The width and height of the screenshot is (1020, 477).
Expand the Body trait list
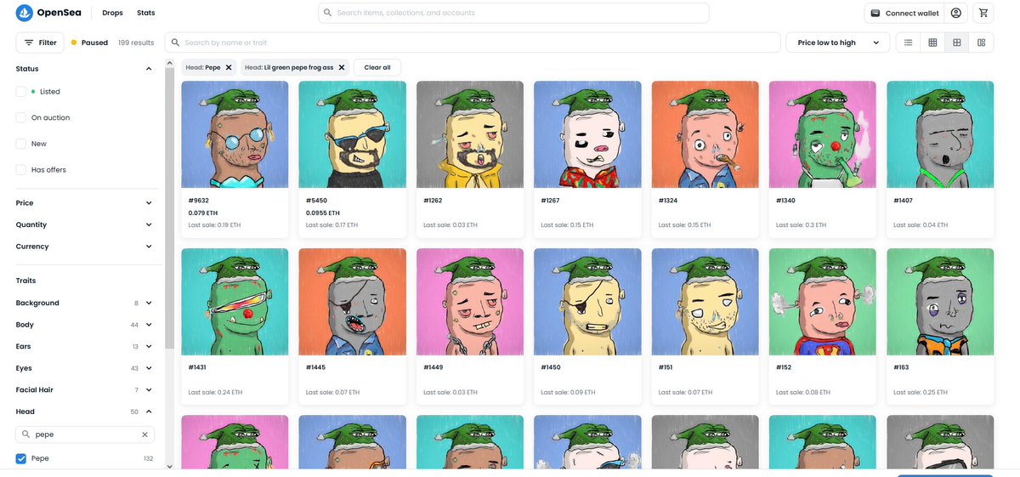point(149,325)
